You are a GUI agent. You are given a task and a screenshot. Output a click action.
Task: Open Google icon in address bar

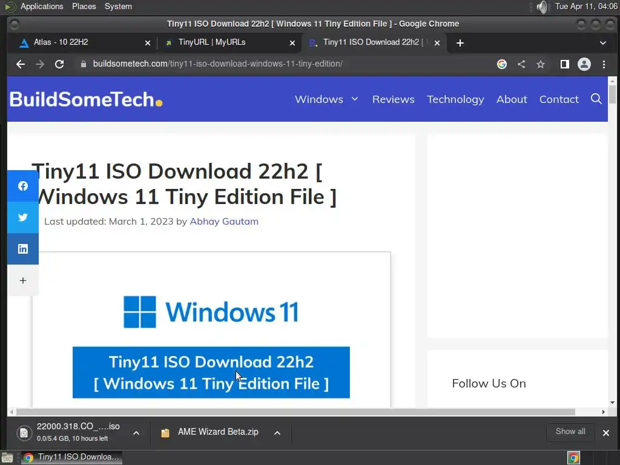502,64
